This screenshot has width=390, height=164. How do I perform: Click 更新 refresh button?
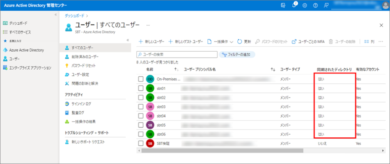pyautogui.click(x=244, y=42)
